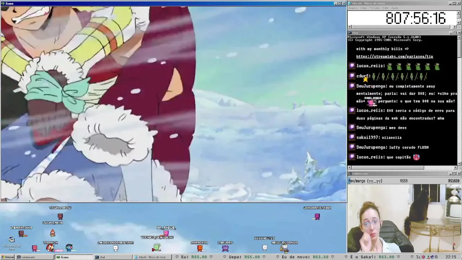
Task: Click the Notepad icon in info.txt title bar
Action: point(349,3)
